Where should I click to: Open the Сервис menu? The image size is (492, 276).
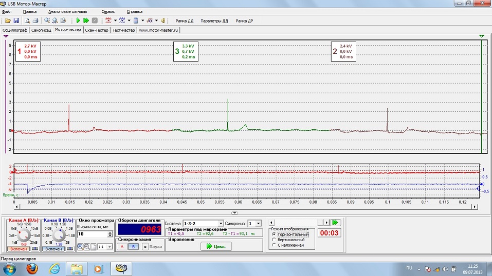108,12
